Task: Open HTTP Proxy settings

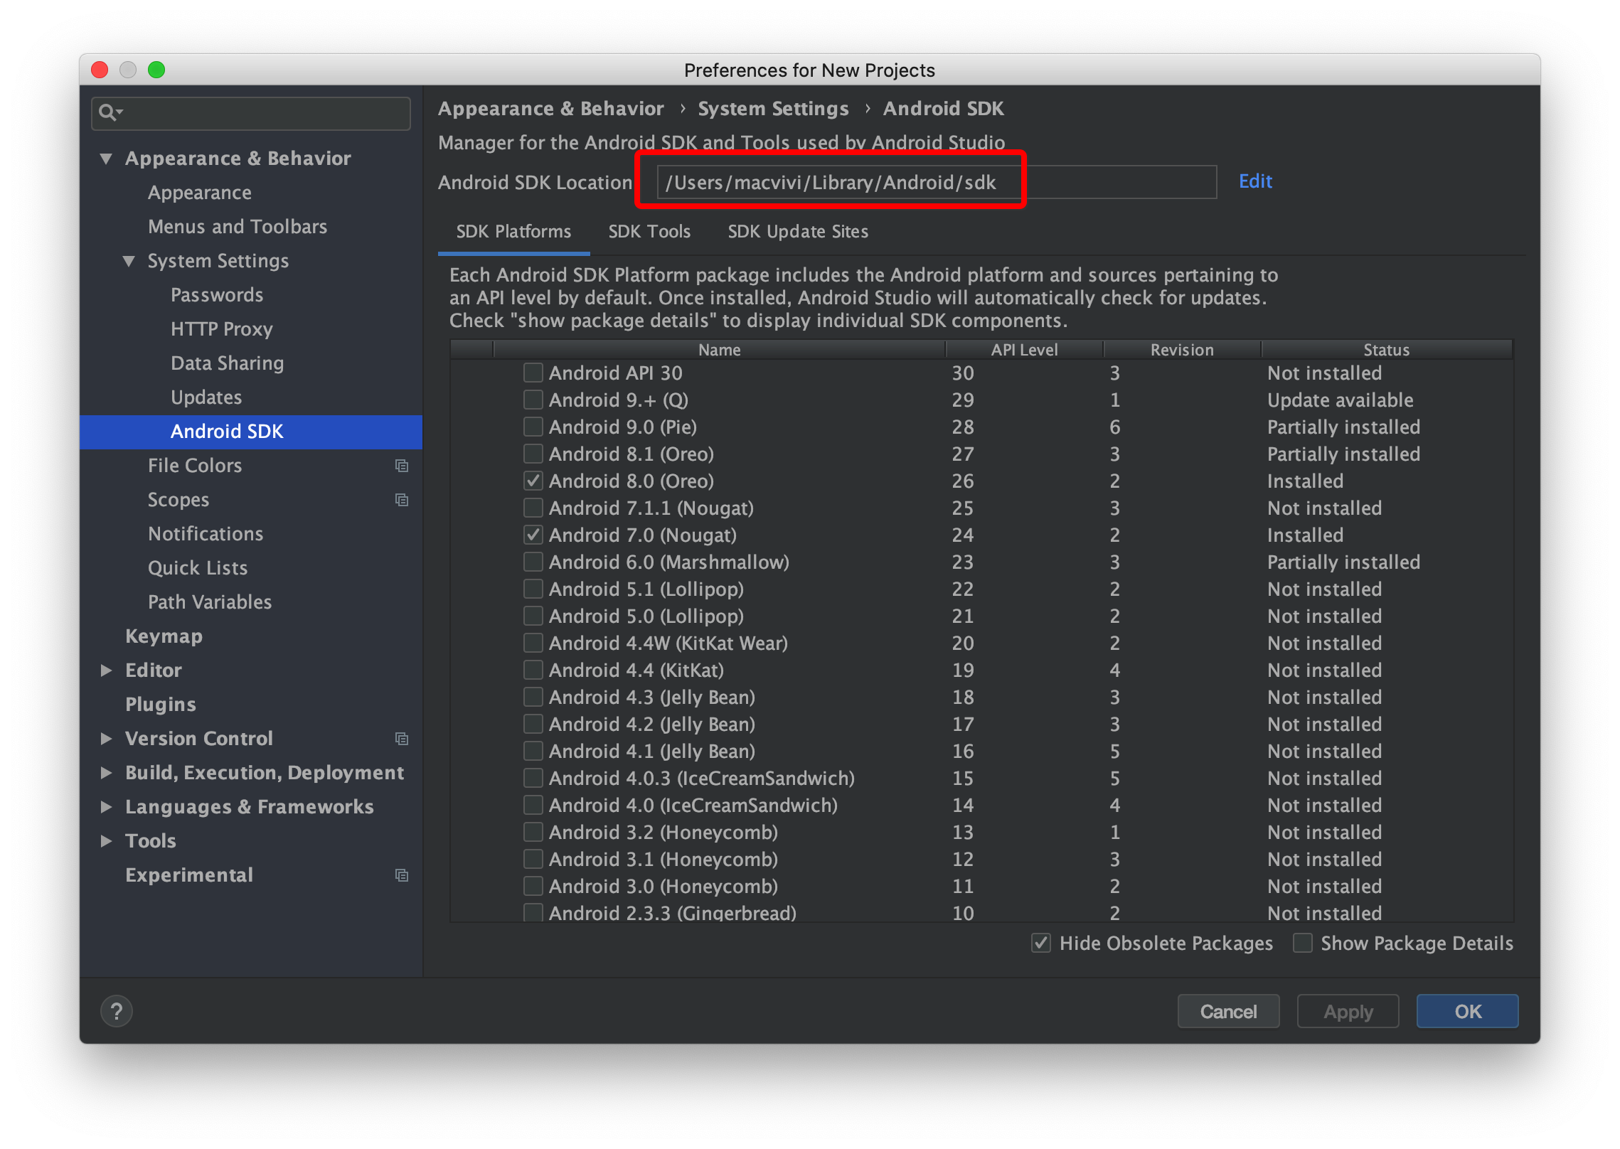Action: [x=222, y=329]
